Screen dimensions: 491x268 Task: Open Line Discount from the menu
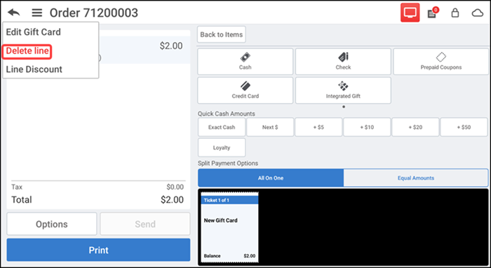(34, 69)
